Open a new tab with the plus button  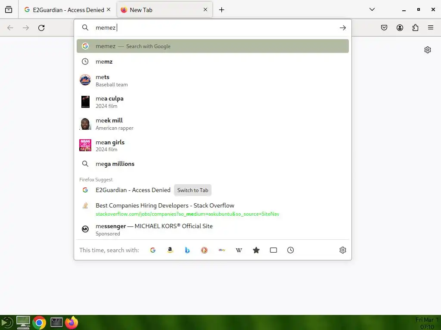[222, 10]
